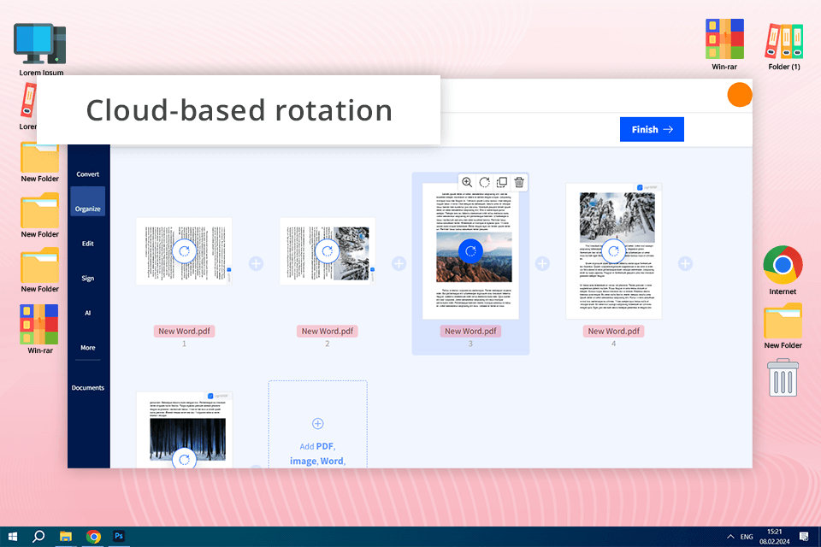This screenshot has height=547, width=821.
Task: Open the Folder (1) desktop icon
Action: (x=784, y=47)
